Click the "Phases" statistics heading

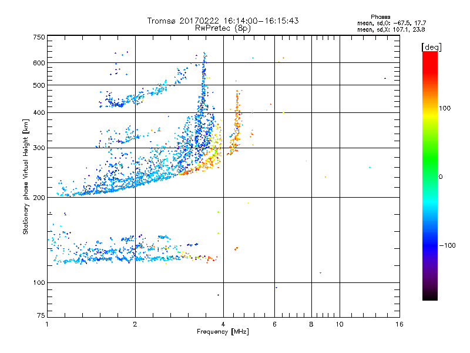tap(380, 17)
